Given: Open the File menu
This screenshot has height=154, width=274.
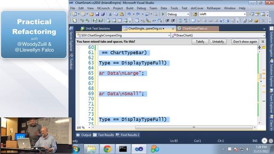Looking at the screenshot, I should point(72,8).
